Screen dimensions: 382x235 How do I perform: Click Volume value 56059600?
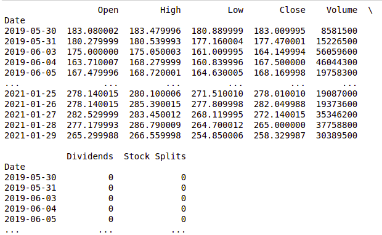(336, 52)
